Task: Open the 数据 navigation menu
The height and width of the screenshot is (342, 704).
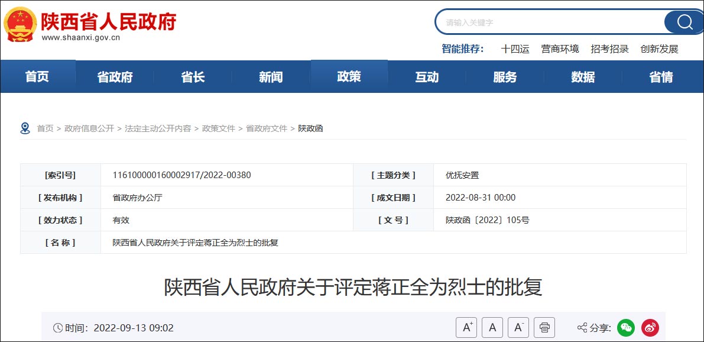Action: click(x=582, y=76)
